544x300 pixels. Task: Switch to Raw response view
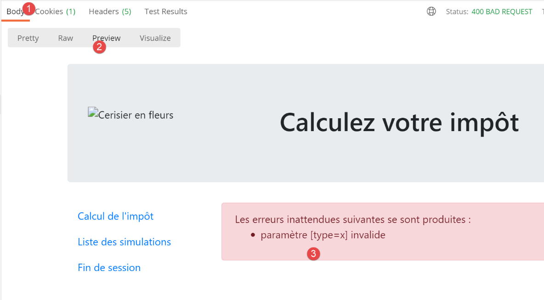point(65,38)
